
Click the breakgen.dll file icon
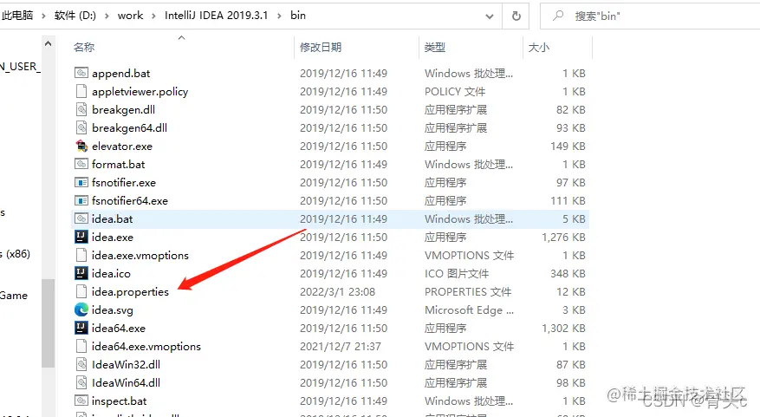point(81,109)
